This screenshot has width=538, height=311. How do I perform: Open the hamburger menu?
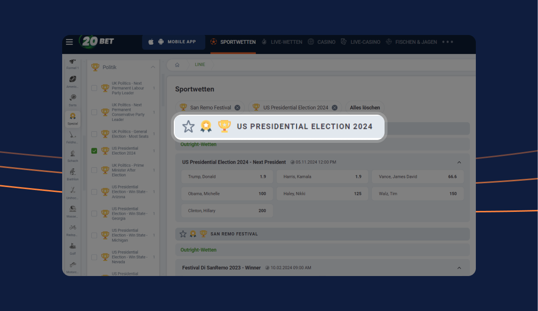69,42
